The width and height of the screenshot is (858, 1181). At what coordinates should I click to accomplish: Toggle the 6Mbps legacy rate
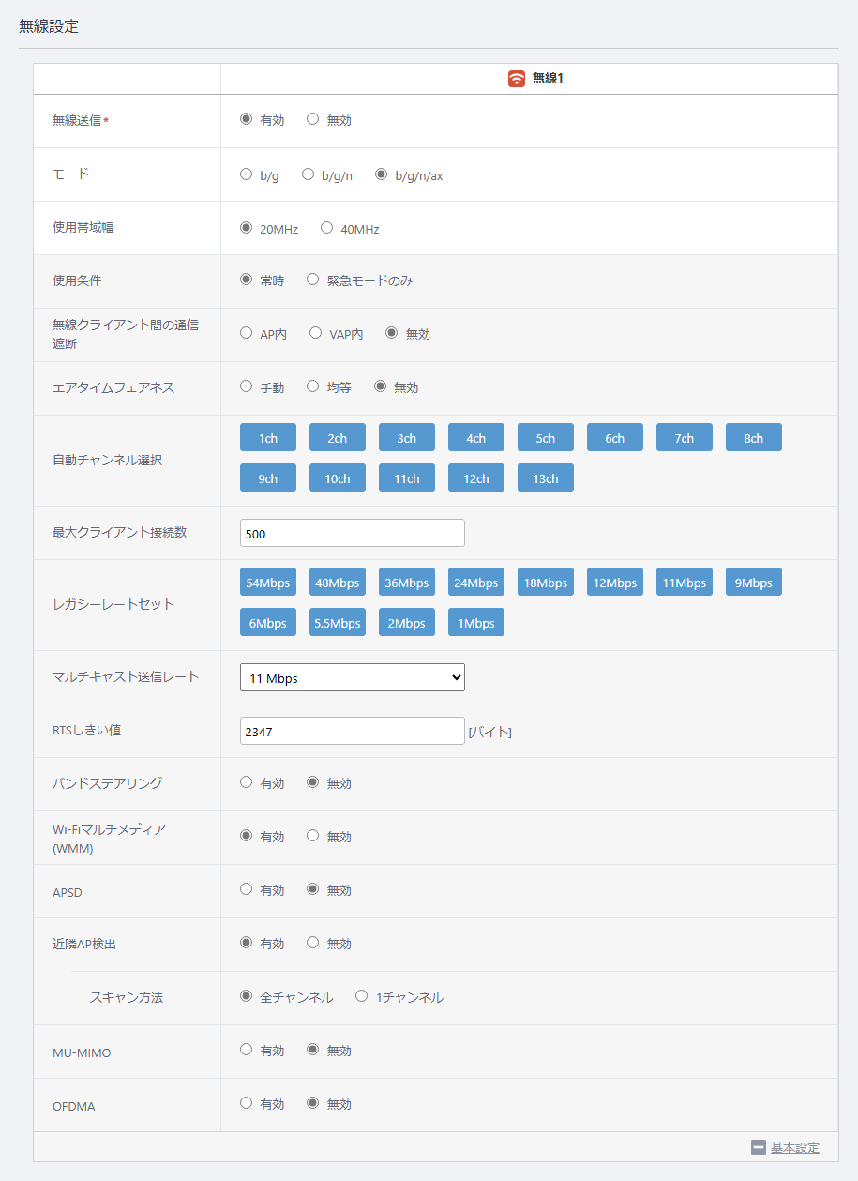pos(268,623)
